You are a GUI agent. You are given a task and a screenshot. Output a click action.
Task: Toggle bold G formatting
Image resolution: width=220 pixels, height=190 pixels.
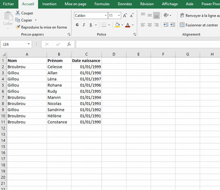77,25
